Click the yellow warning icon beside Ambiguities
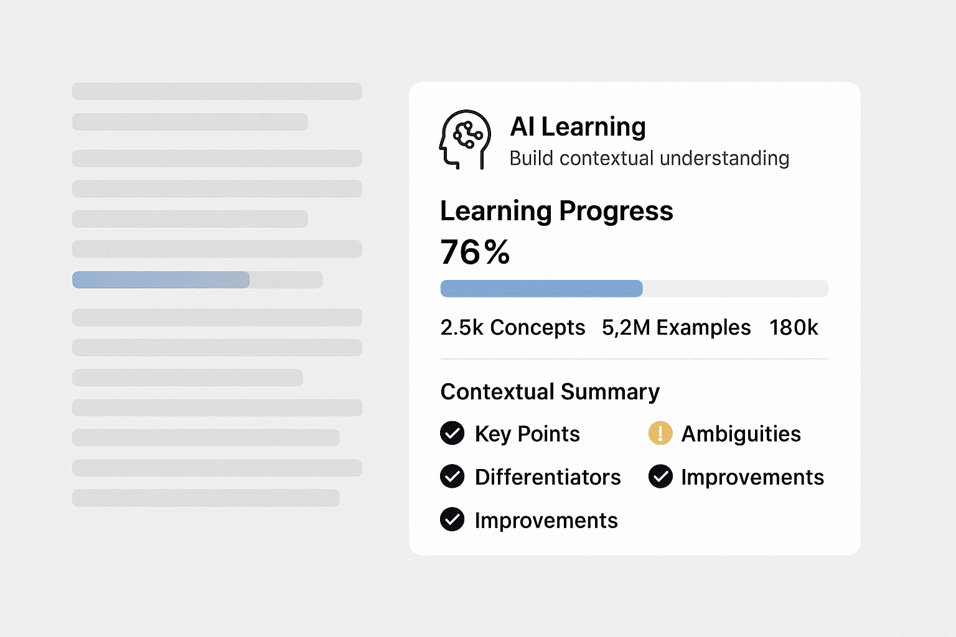This screenshot has width=956, height=637. click(x=660, y=433)
